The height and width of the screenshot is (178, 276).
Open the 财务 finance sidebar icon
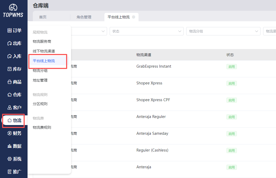tap(10, 133)
